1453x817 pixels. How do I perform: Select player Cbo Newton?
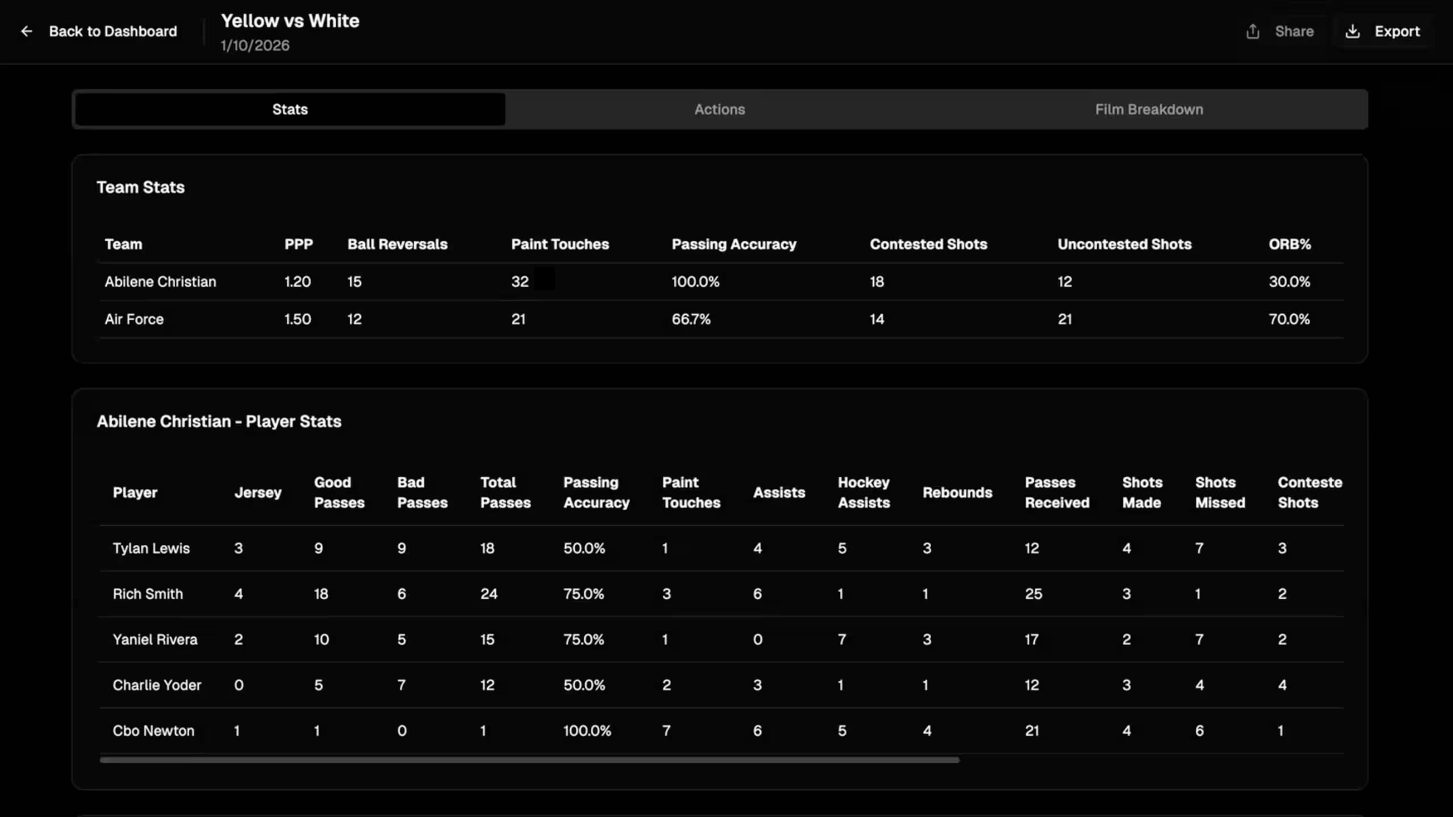click(153, 731)
